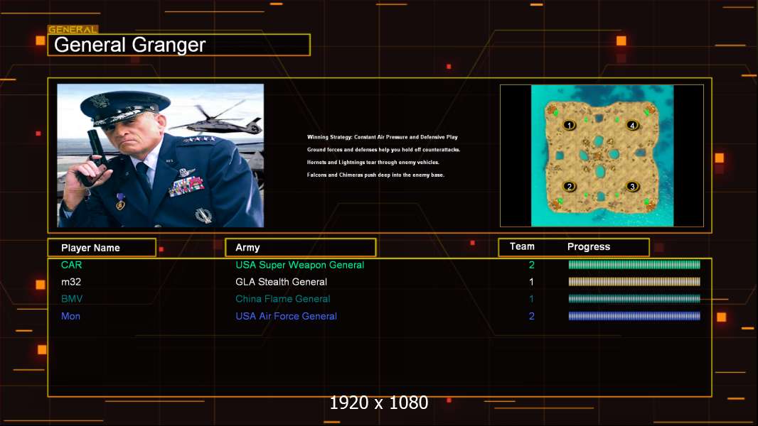Click the Progress column label
Viewport: 758px width, 426px height.
pos(589,246)
